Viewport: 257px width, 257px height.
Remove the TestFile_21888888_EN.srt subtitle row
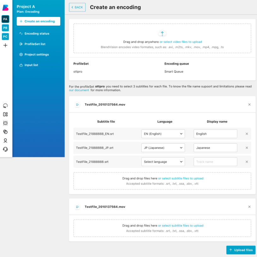coord(247,134)
